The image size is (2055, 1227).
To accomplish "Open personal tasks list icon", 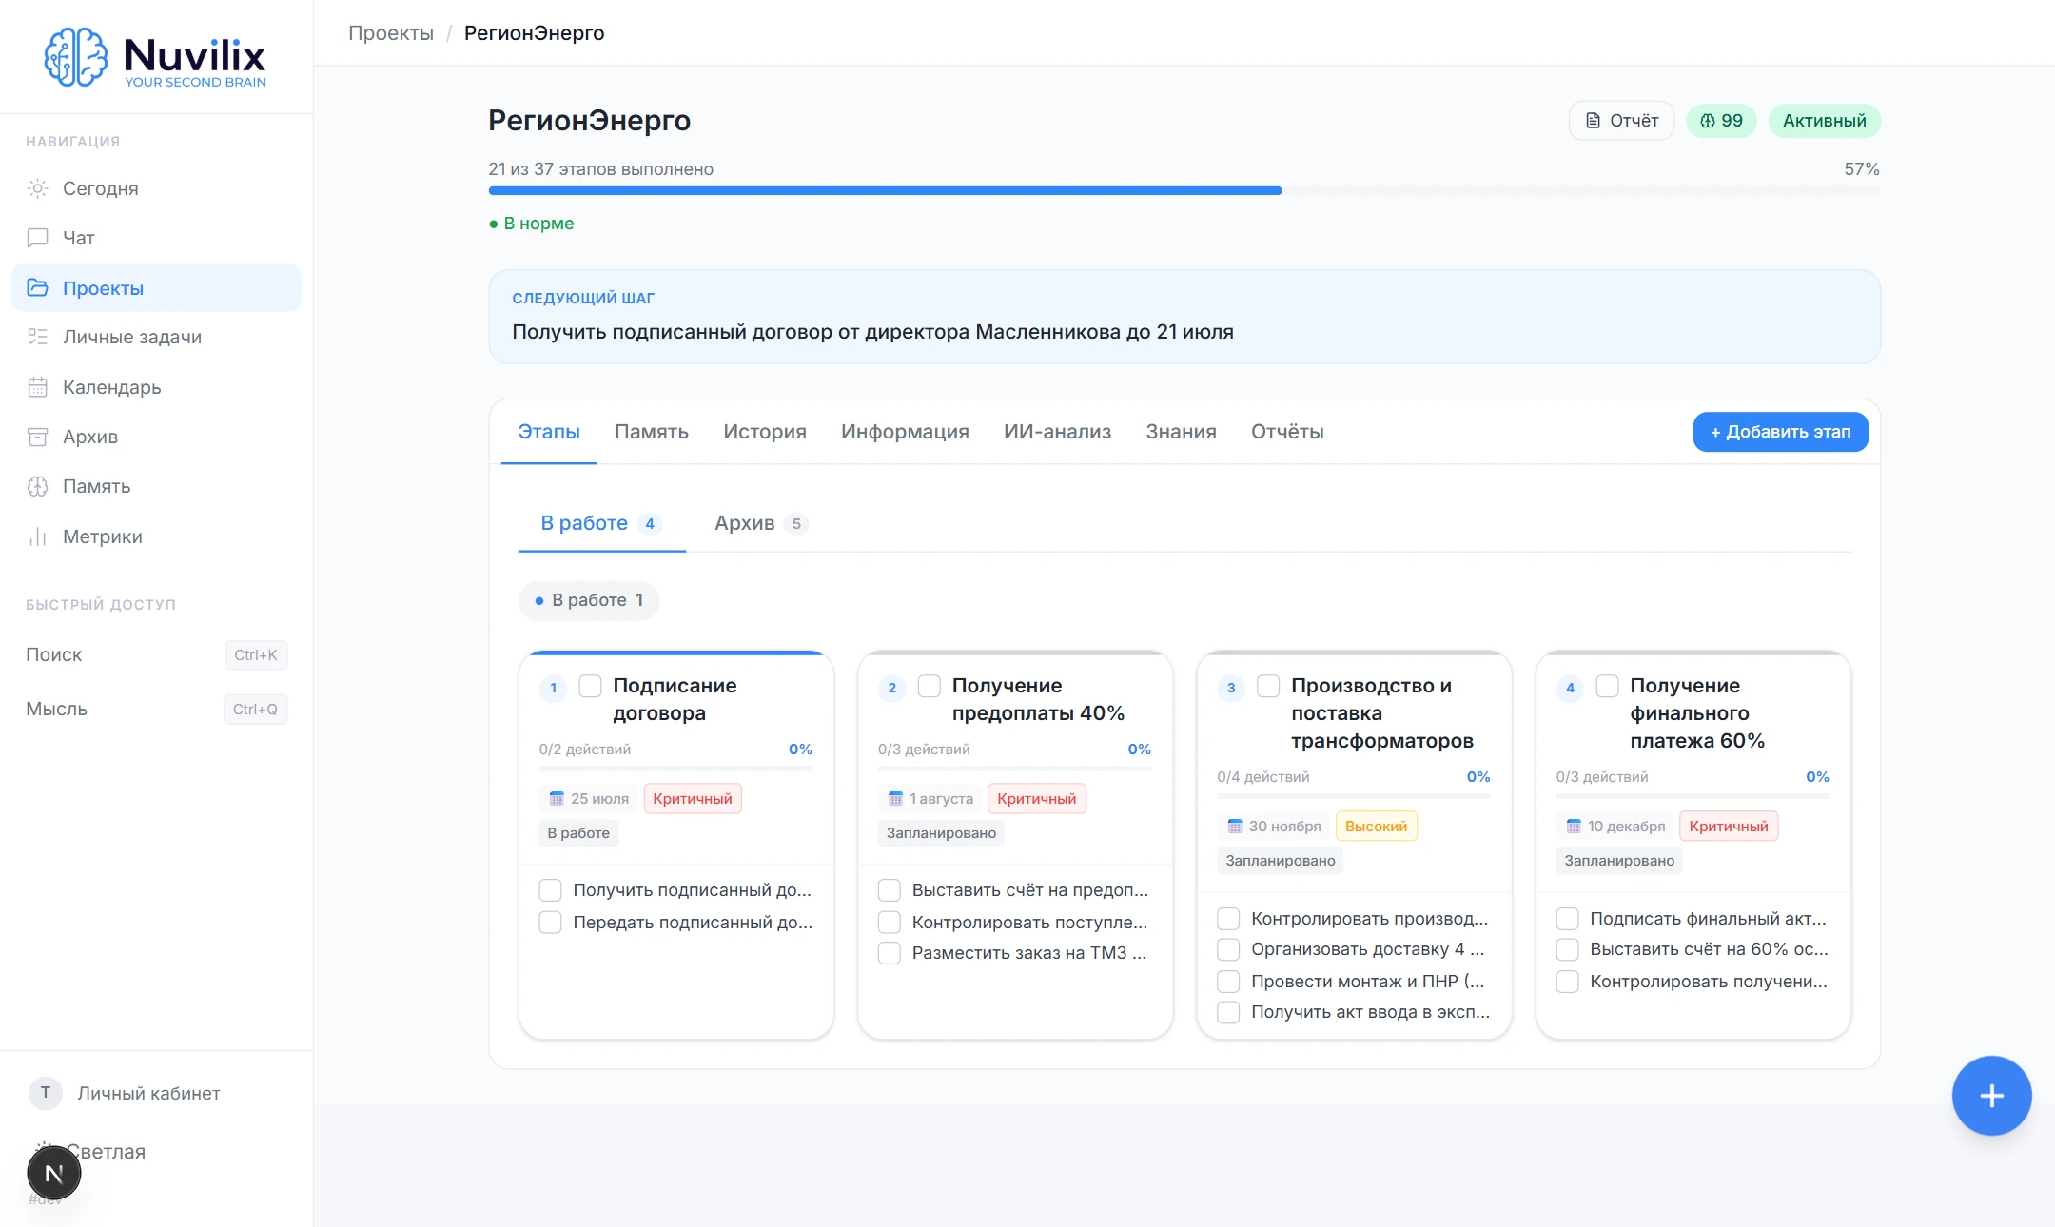I will [x=37, y=337].
